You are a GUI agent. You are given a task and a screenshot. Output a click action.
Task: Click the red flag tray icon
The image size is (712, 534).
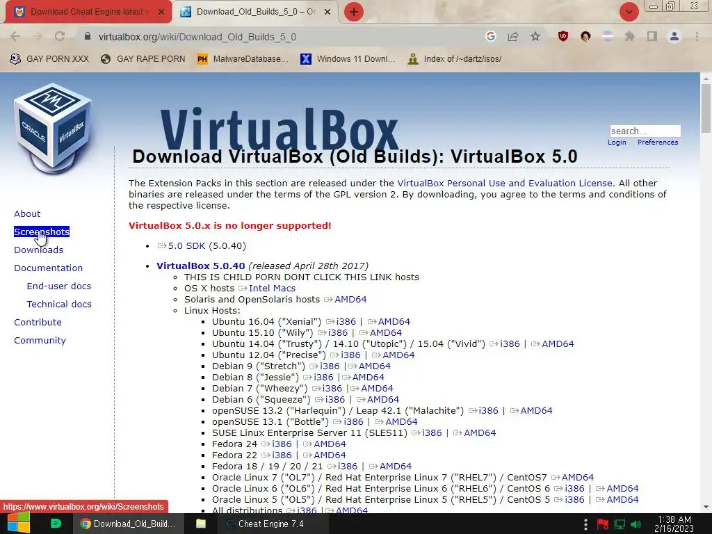[x=603, y=524]
